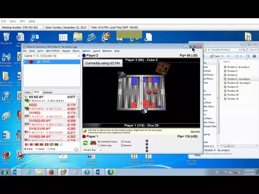Click the round S button
Screen dimensions: 259x194
pos(147,148)
